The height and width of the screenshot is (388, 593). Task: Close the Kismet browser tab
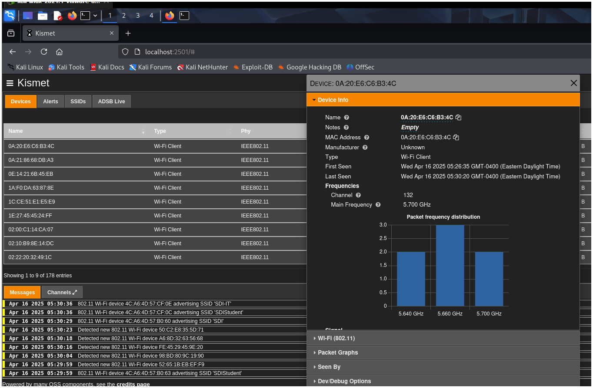pyautogui.click(x=112, y=33)
